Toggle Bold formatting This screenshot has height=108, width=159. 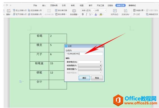pos(83,14)
